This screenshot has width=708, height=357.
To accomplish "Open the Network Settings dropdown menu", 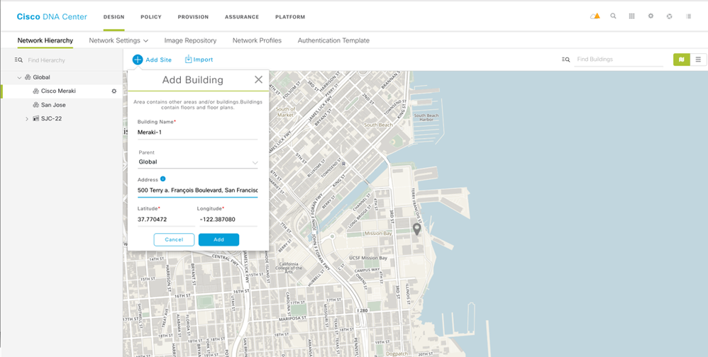I will click(x=118, y=40).
